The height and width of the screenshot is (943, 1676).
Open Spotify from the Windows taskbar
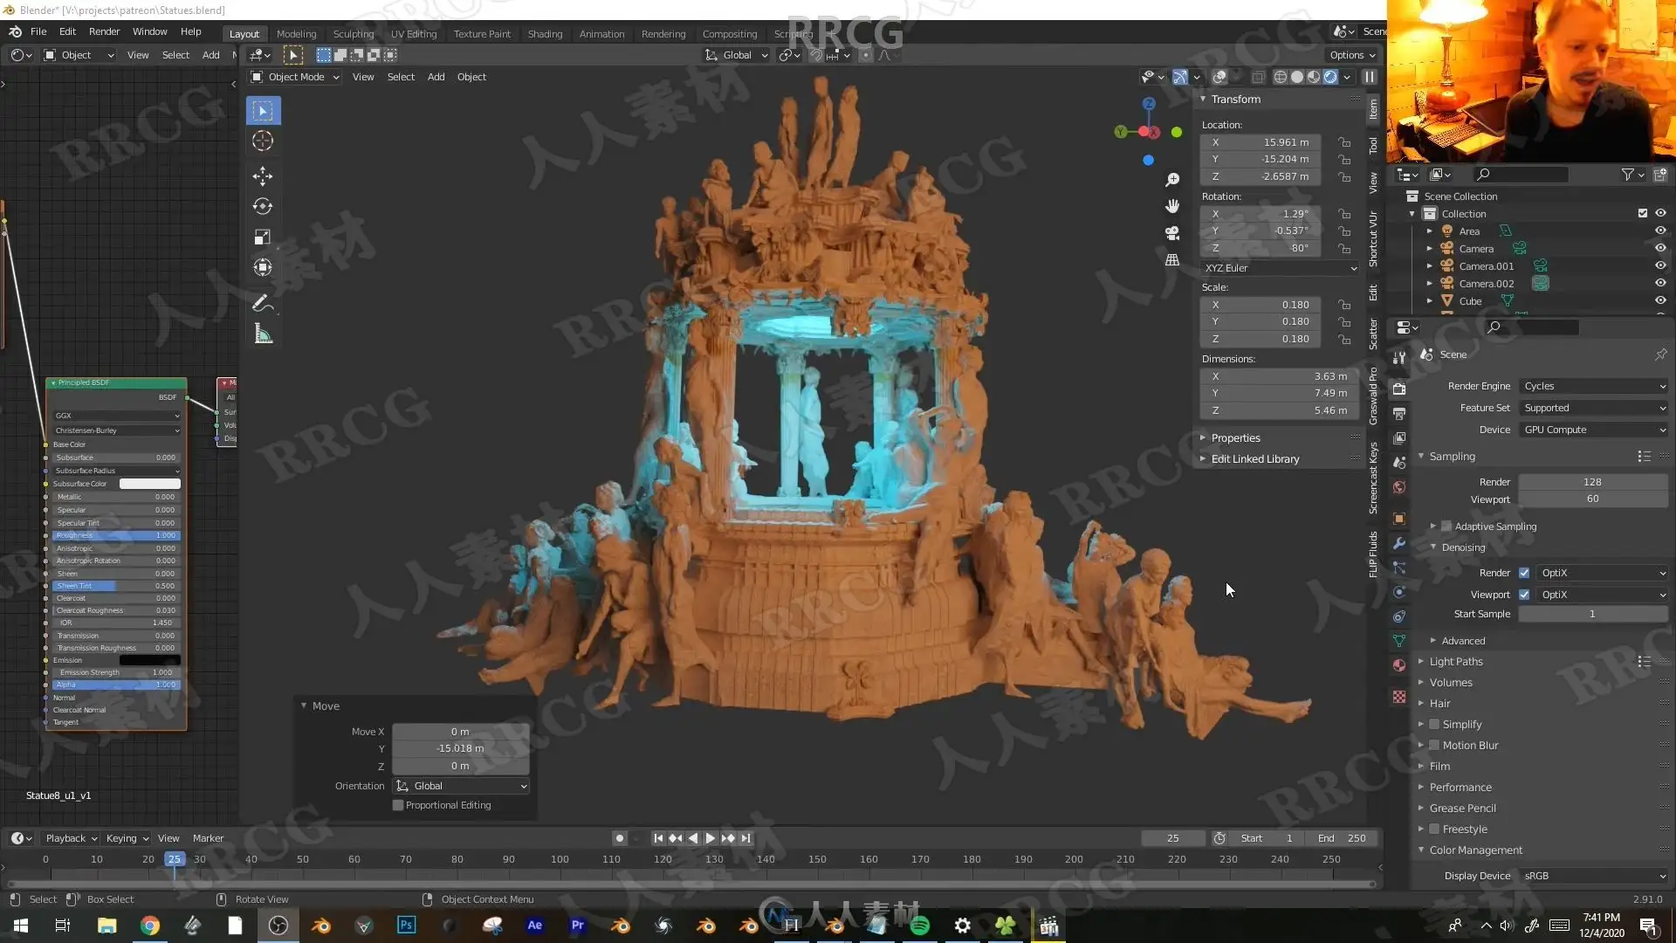click(920, 926)
